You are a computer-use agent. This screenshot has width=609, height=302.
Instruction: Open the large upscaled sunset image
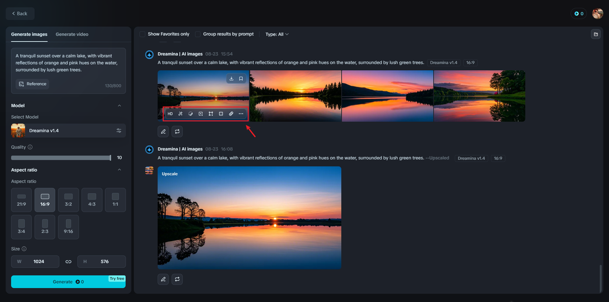click(x=249, y=218)
